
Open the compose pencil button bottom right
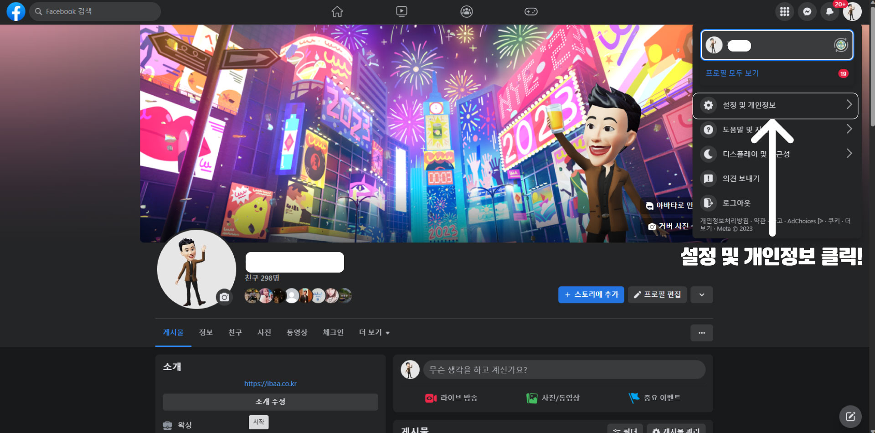pyautogui.click(x=850, y=416)
